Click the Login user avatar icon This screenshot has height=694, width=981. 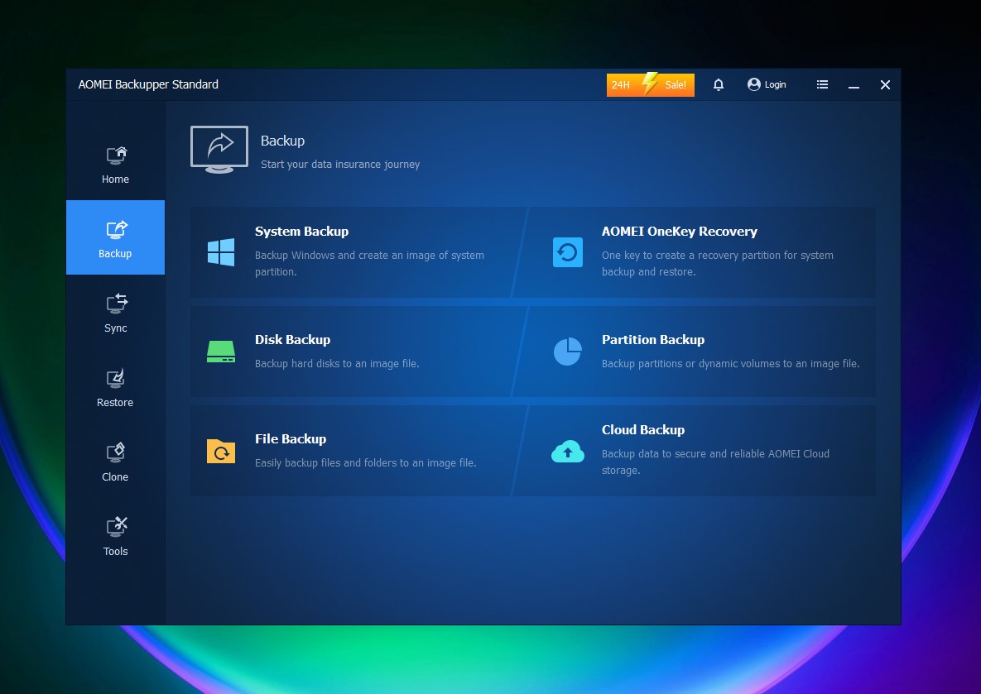click(x=754, y=84)
